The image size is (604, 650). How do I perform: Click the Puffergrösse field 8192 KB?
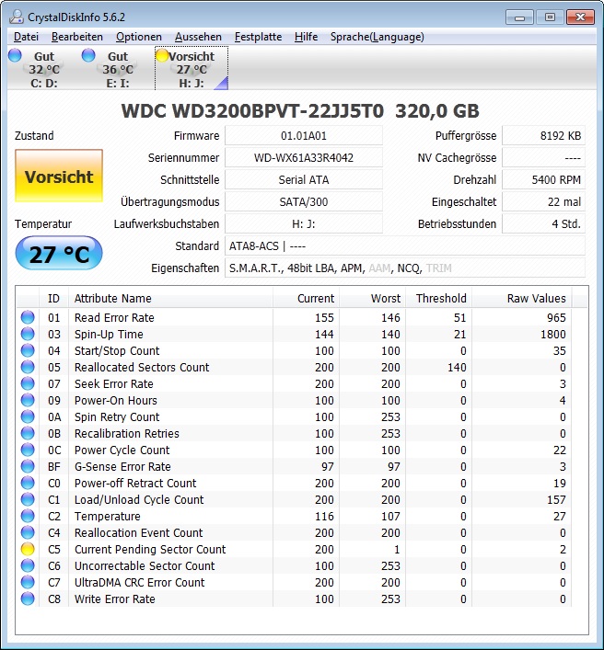[543, 135]
